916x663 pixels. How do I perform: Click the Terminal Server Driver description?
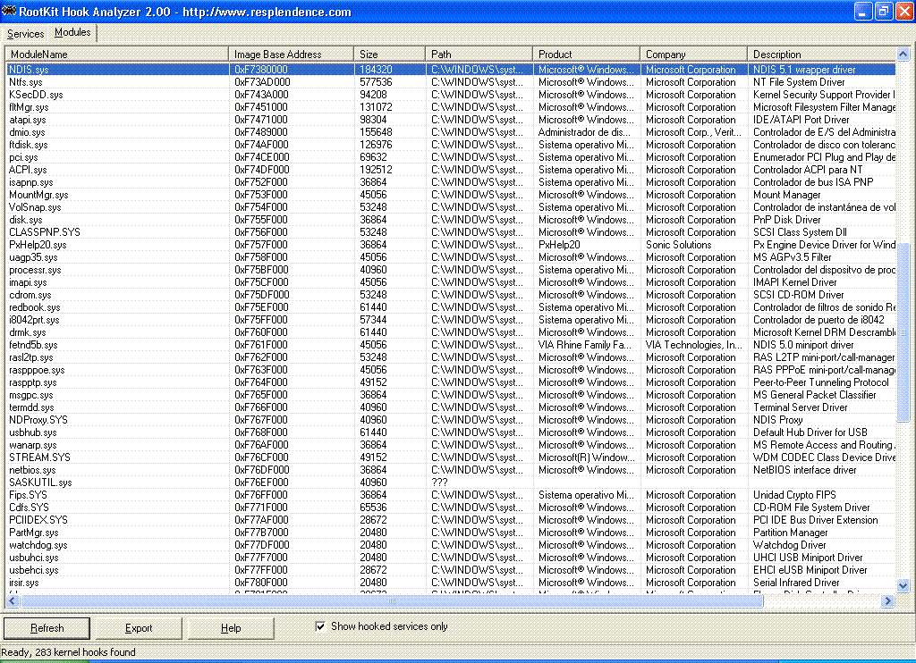(x=800, y=408)
